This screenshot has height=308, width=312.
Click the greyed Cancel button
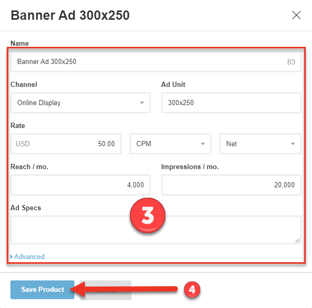tap(107, 290)
